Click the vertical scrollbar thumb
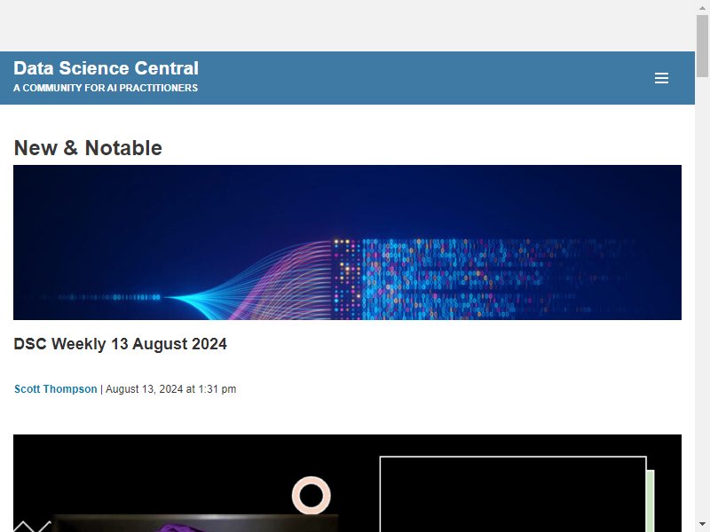The image size is (710, 532). pos(702,46)
